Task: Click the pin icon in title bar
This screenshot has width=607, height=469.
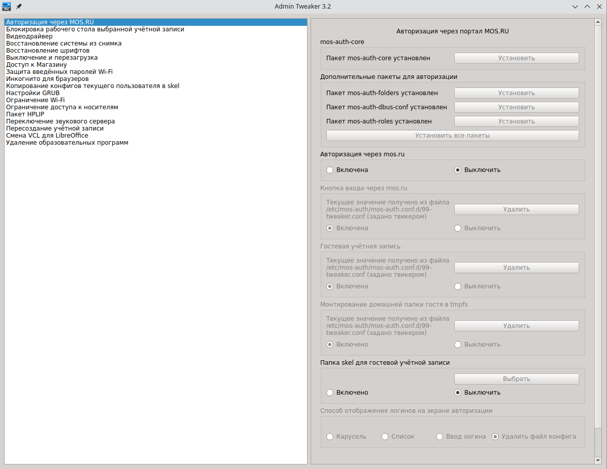Action: click(x=19, y=7)
